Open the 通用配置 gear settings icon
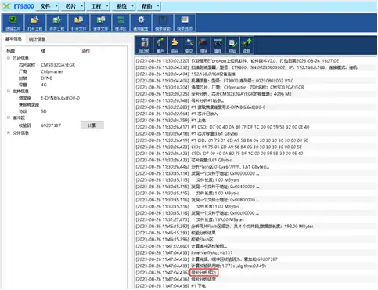The width and height of the screenshot is (378, 290). (141, 23)
